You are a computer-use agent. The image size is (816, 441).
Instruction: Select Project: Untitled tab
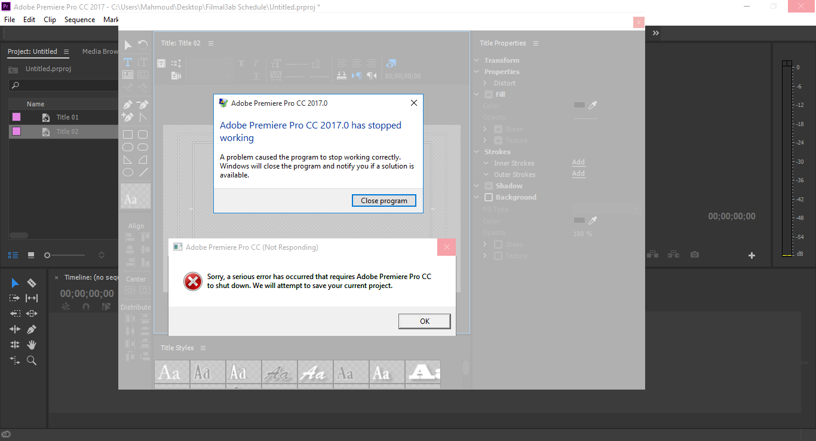coord(32,51)
